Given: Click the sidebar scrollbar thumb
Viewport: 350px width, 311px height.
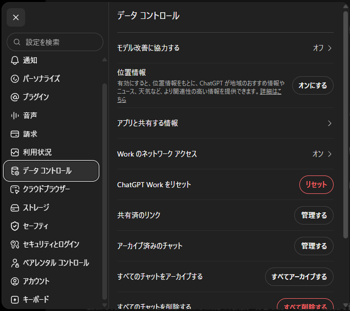Looking at the screenshot, I should point(104,191).
